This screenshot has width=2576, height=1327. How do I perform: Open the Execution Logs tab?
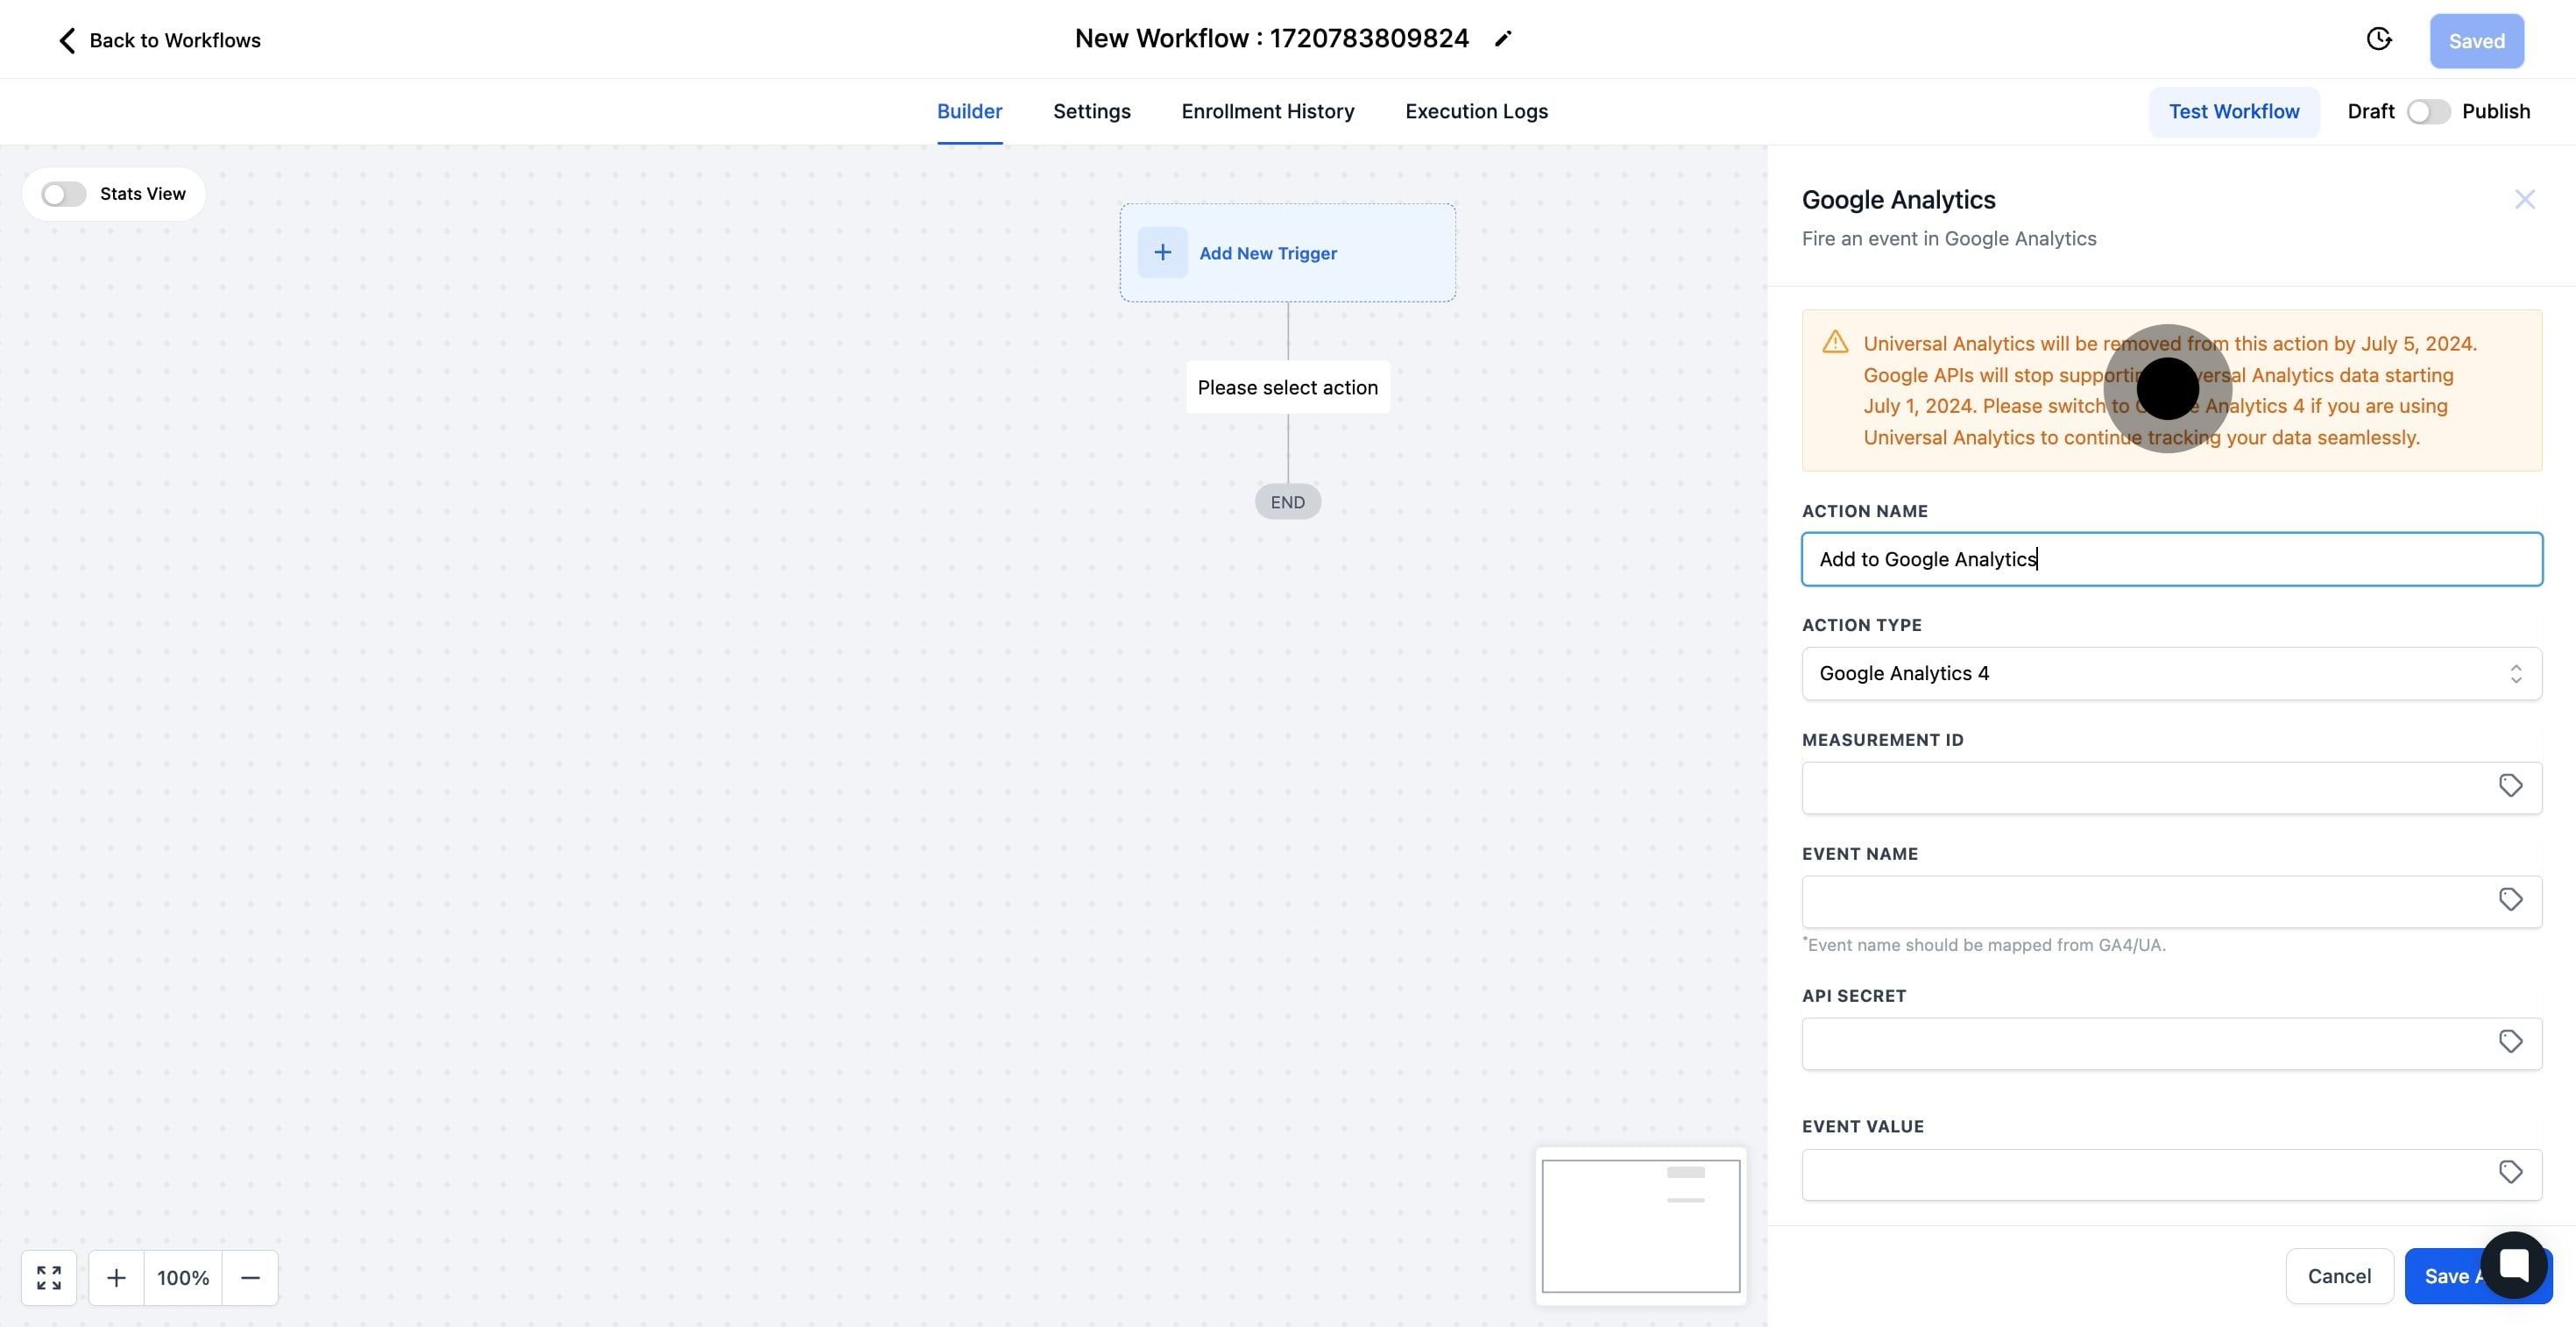click(x=1476, y=111)
